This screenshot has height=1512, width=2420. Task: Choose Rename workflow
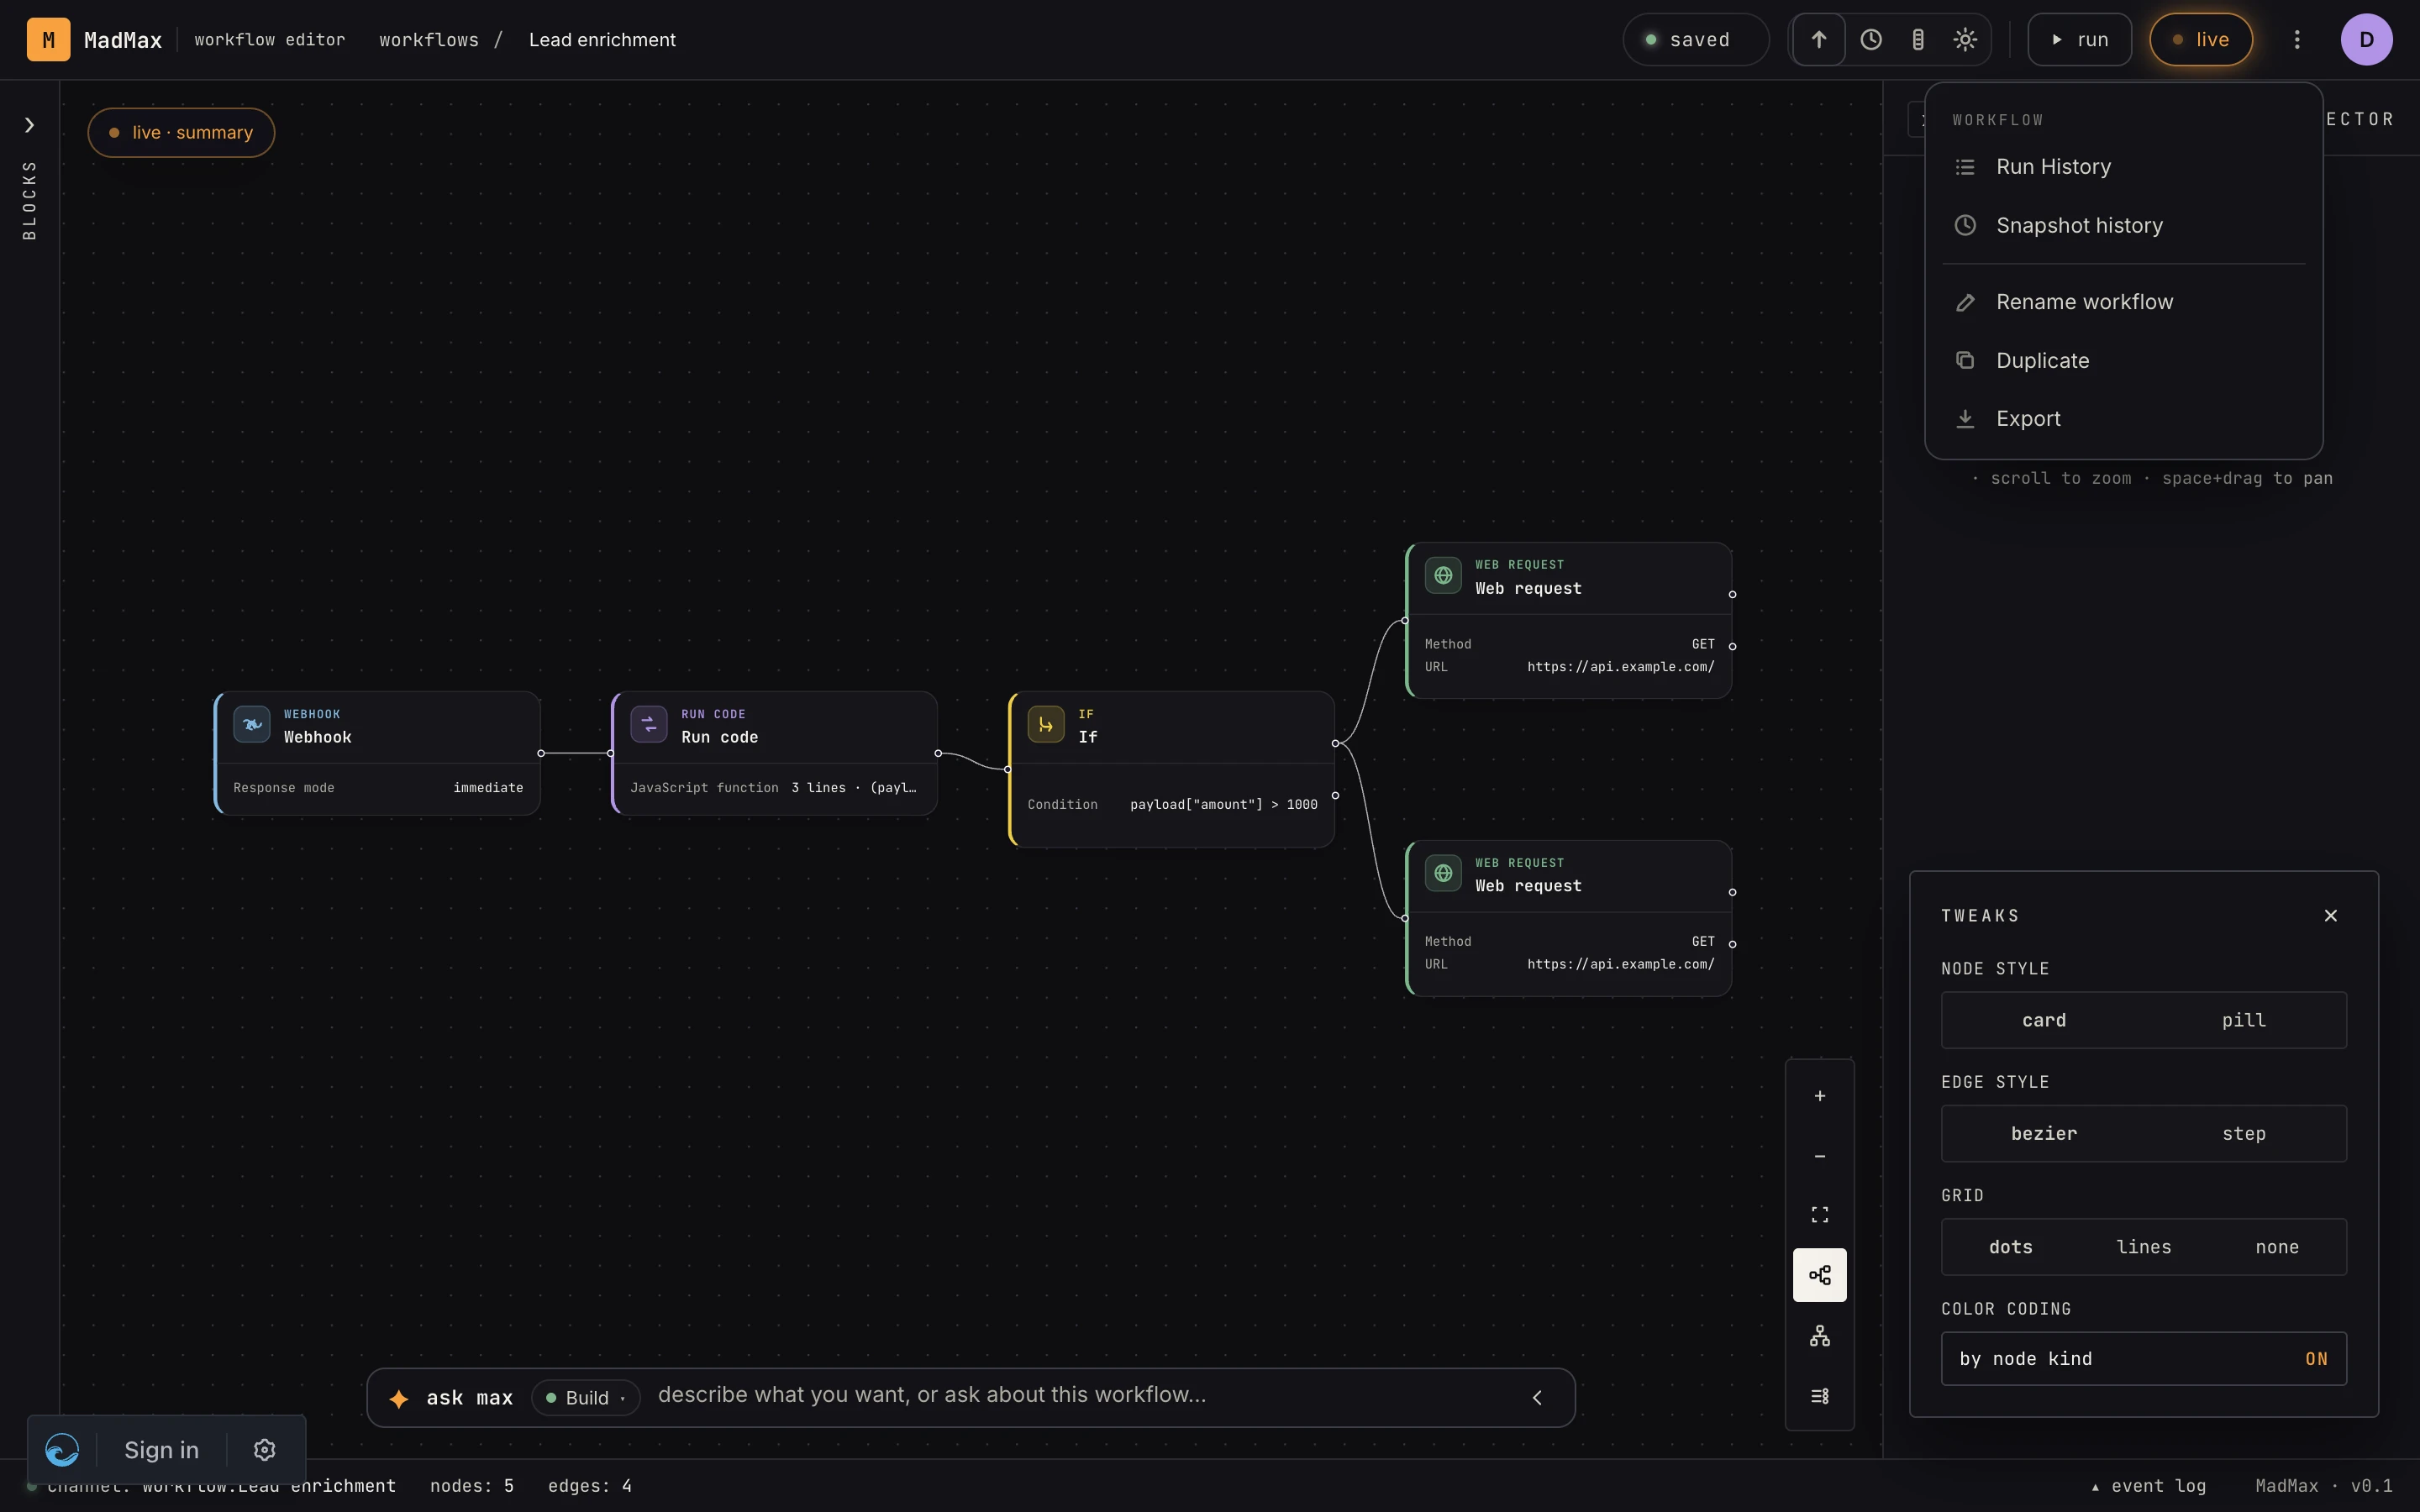2123,302
